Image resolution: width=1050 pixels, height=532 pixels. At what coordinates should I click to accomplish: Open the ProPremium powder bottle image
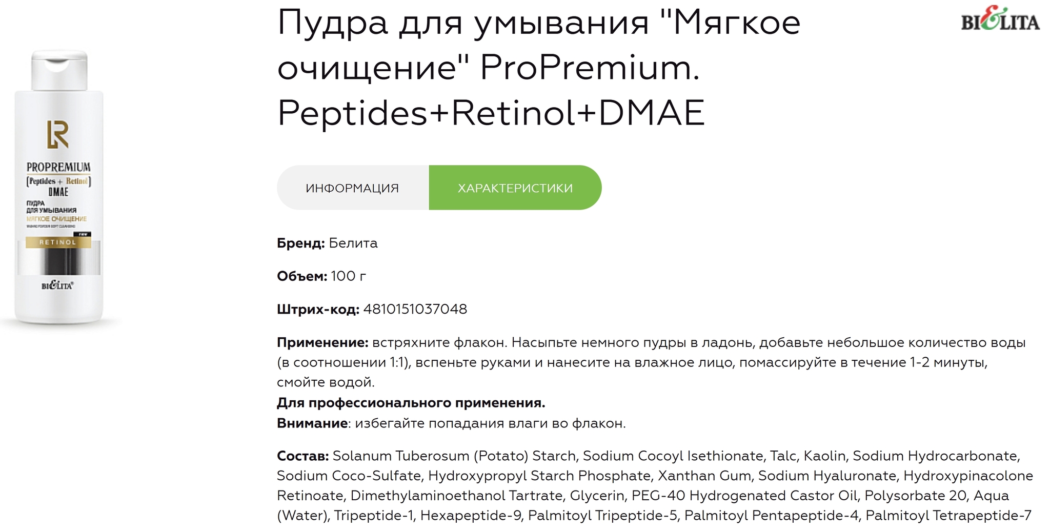59,187
